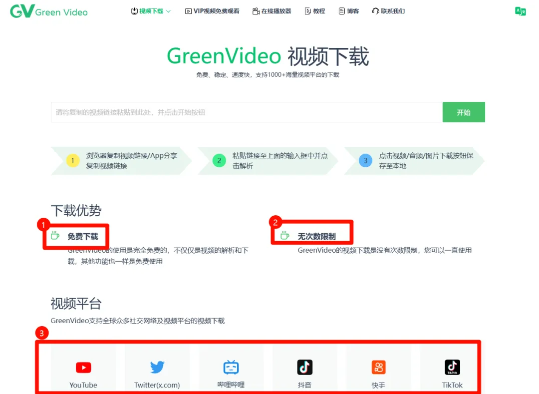
Task: Click step 2 粘贴链接 banner
Action: click(268, 161)
